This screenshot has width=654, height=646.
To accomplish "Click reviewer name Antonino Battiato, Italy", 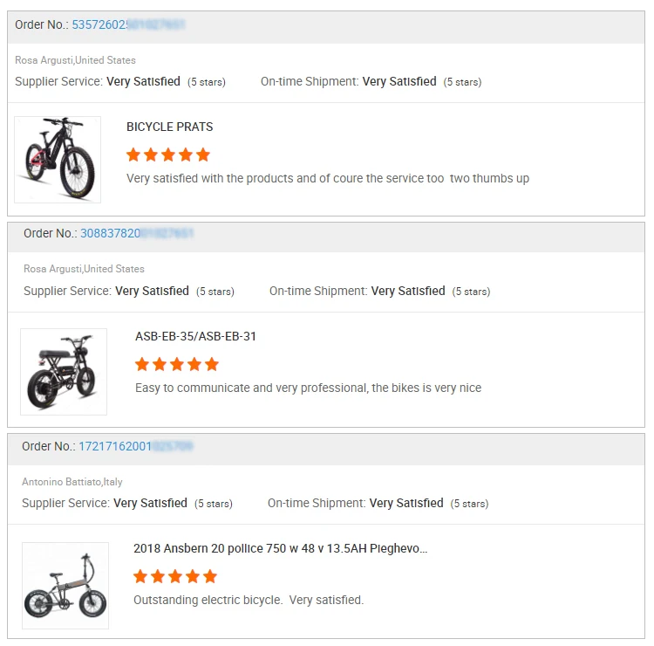I will pos(72,482).
